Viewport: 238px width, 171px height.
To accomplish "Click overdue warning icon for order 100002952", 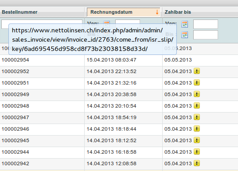I will pyautogui.click(x=197, y=71).
